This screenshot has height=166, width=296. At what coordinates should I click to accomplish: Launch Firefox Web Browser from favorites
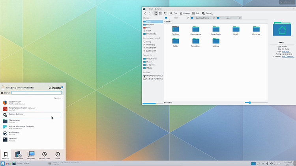[16, 102]
